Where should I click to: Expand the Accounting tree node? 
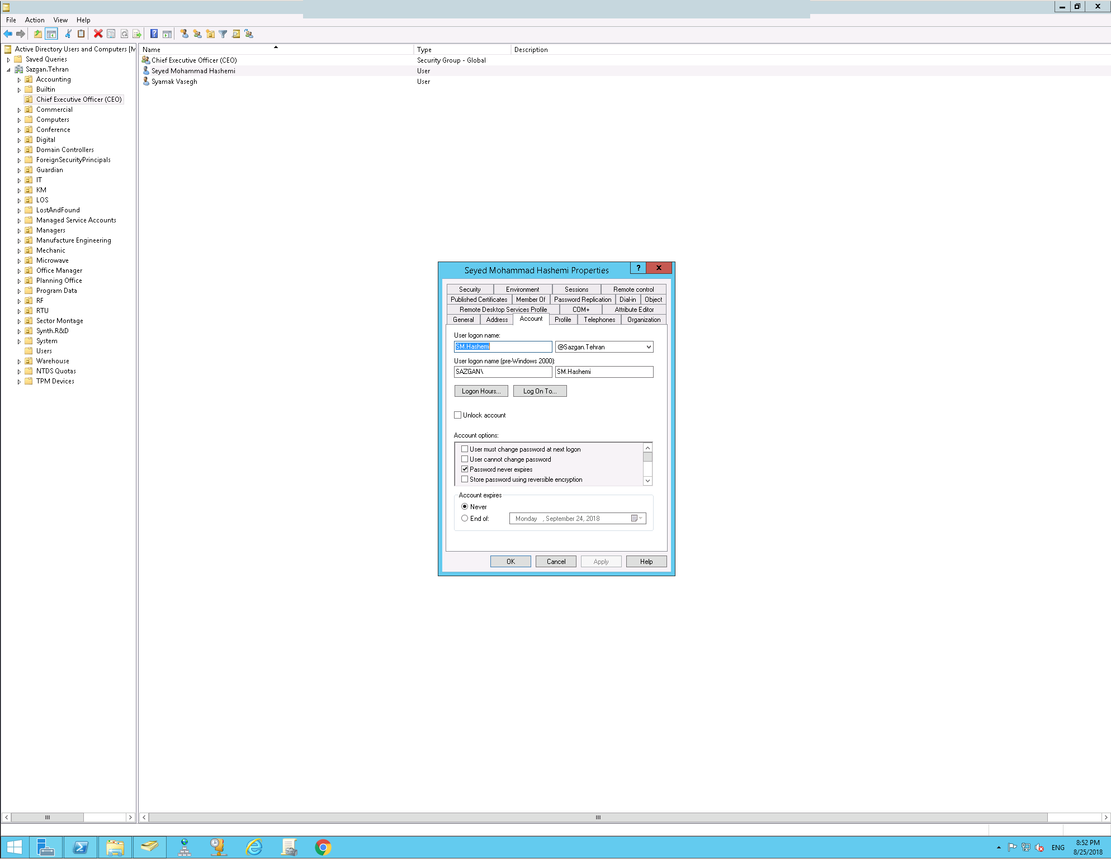pos(19,80)
